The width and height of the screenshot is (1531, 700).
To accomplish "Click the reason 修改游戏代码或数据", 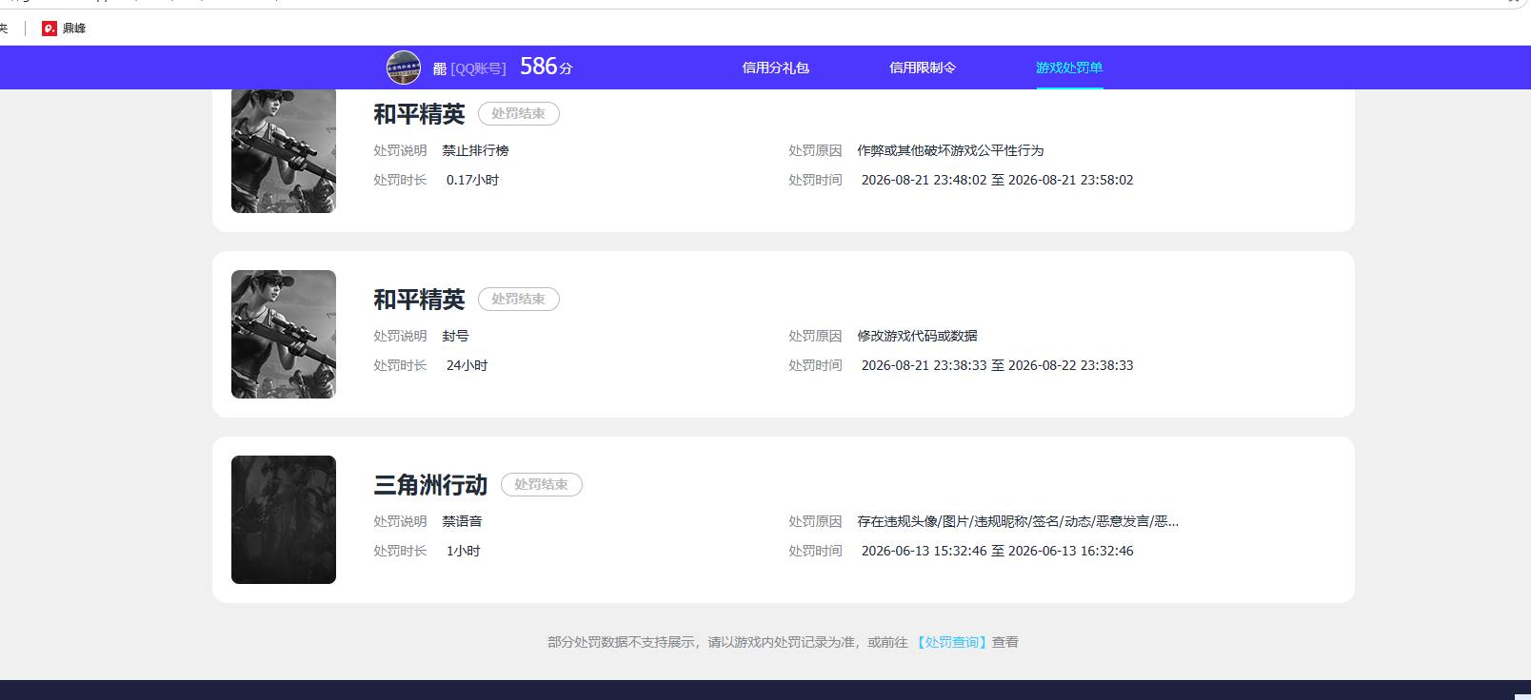I will (917, 336).
